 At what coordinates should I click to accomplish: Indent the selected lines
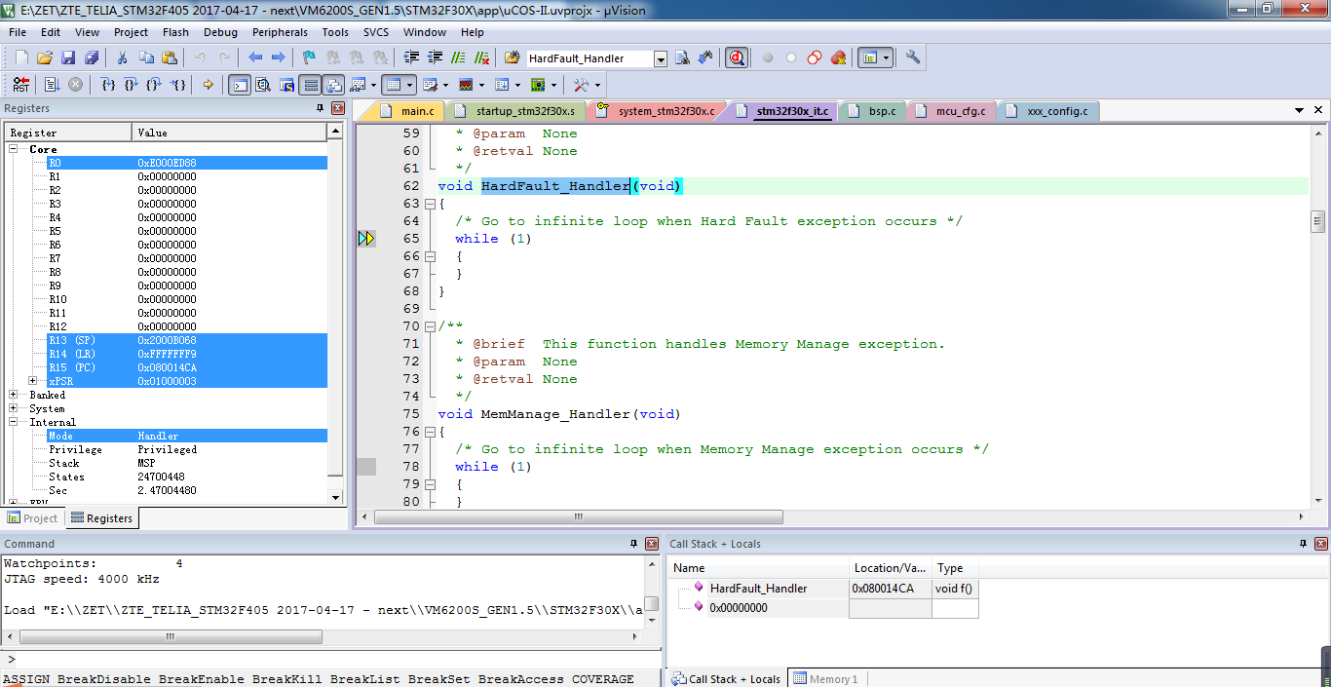(x=411, y=57)
